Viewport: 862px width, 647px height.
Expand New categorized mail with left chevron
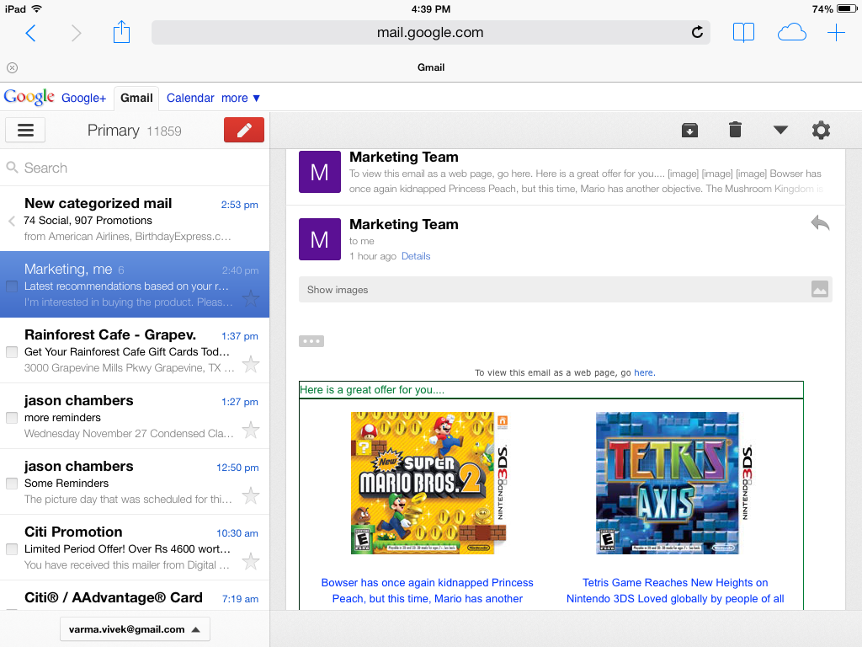[x=12, y=222]
